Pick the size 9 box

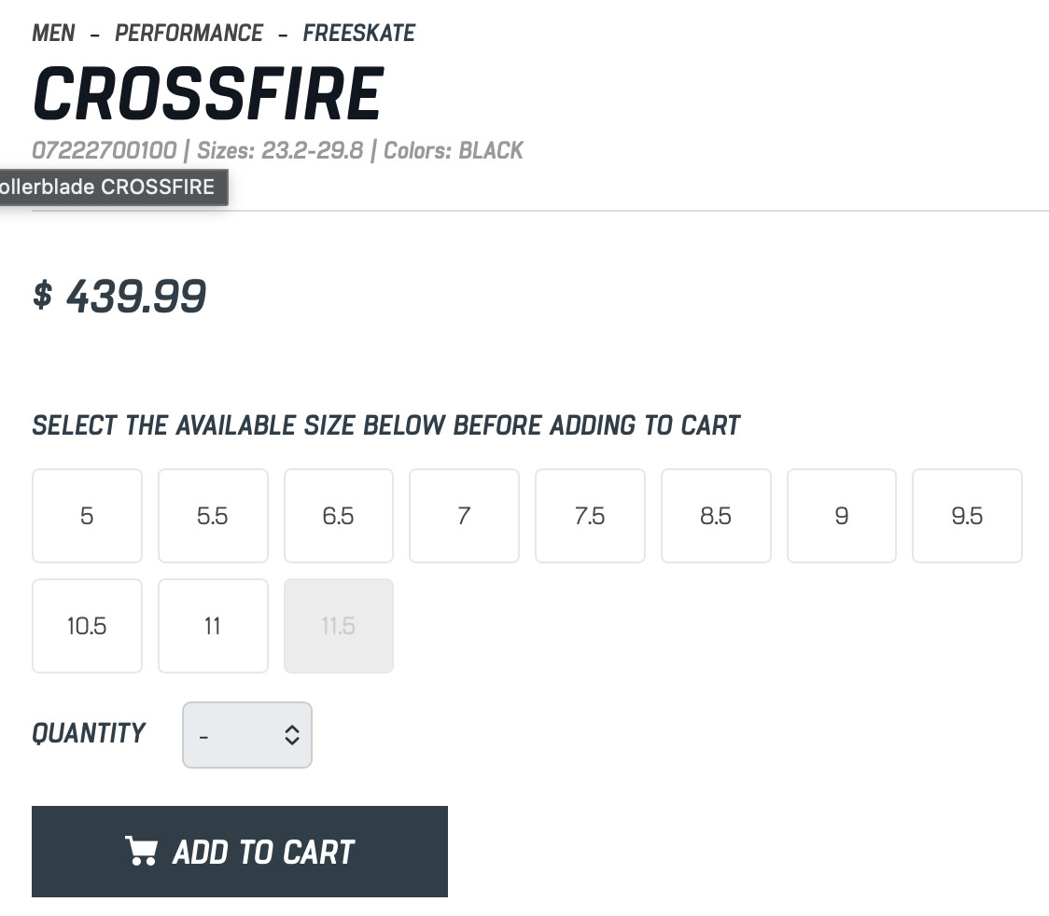[841, 516]
